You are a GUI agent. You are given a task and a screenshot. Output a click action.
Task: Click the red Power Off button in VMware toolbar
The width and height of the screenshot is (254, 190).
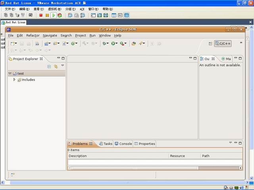(x=41, y=15)
